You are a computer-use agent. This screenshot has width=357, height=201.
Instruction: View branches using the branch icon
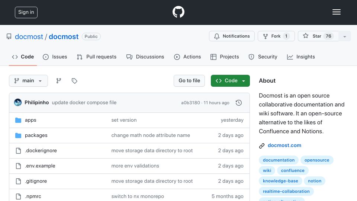[59, 81]
